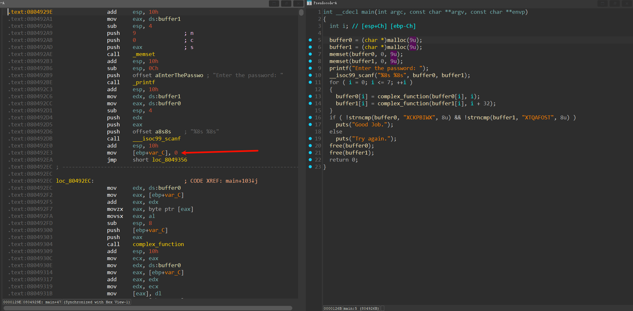Click the Pseudocode-A window icon
The height and width of the screenshot is (311, 633).
pos(309,3)
